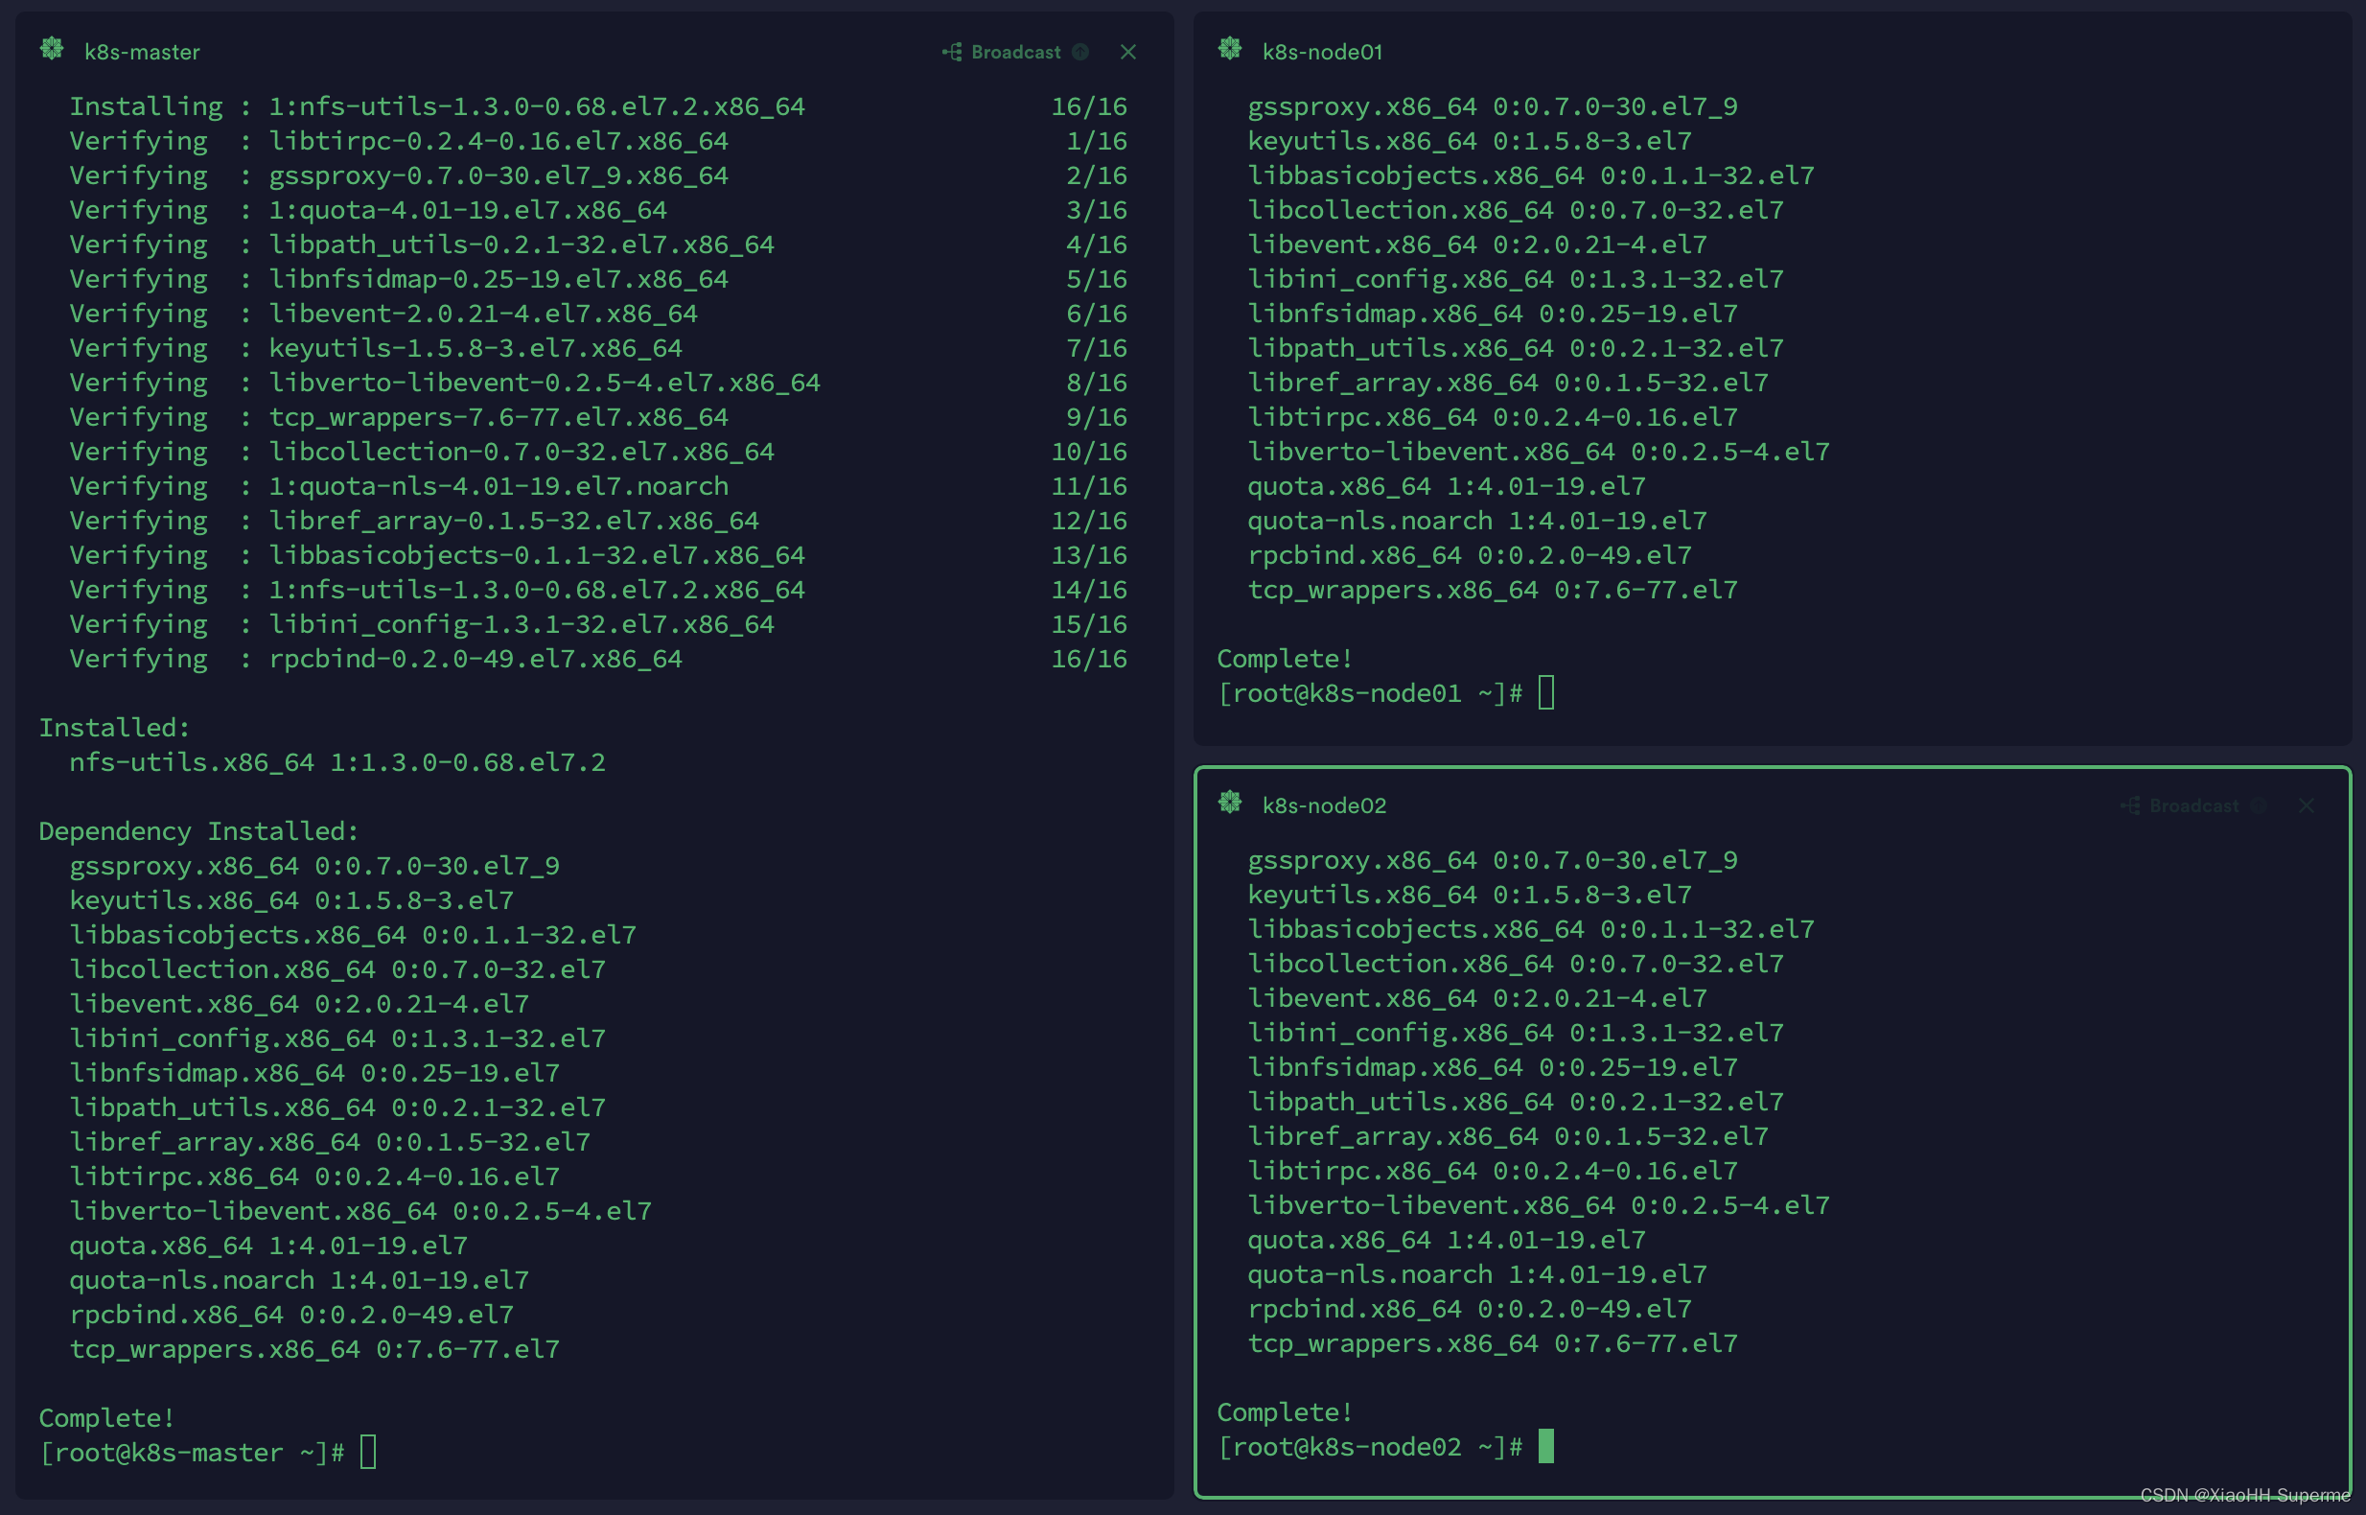Click 'Complete!' in the k8s-node01 pane
This screenshot has width=2366, height=1515.
(1285, 658)
